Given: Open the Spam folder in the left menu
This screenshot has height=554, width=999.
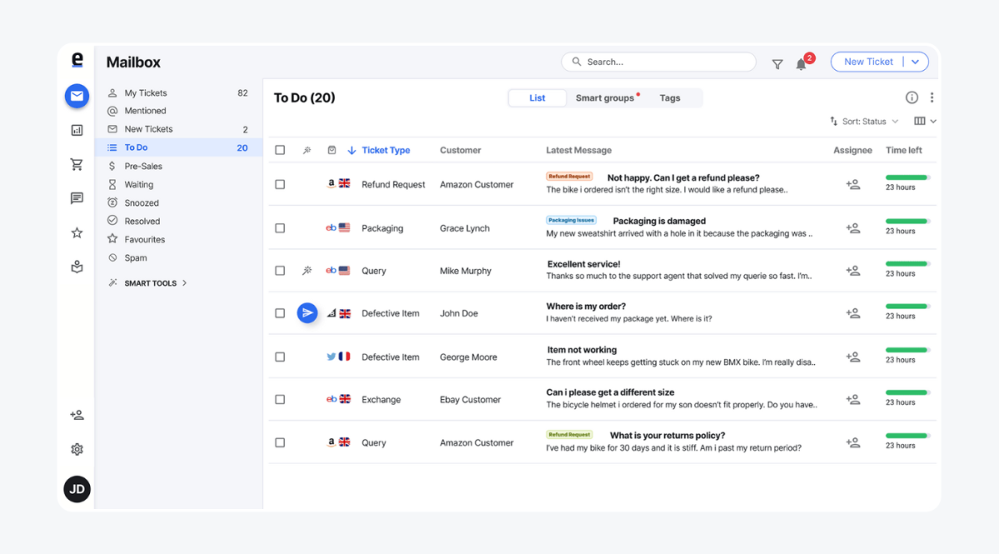Looking at the screenshot, I should pyautogui.click(x=133, y=257).
